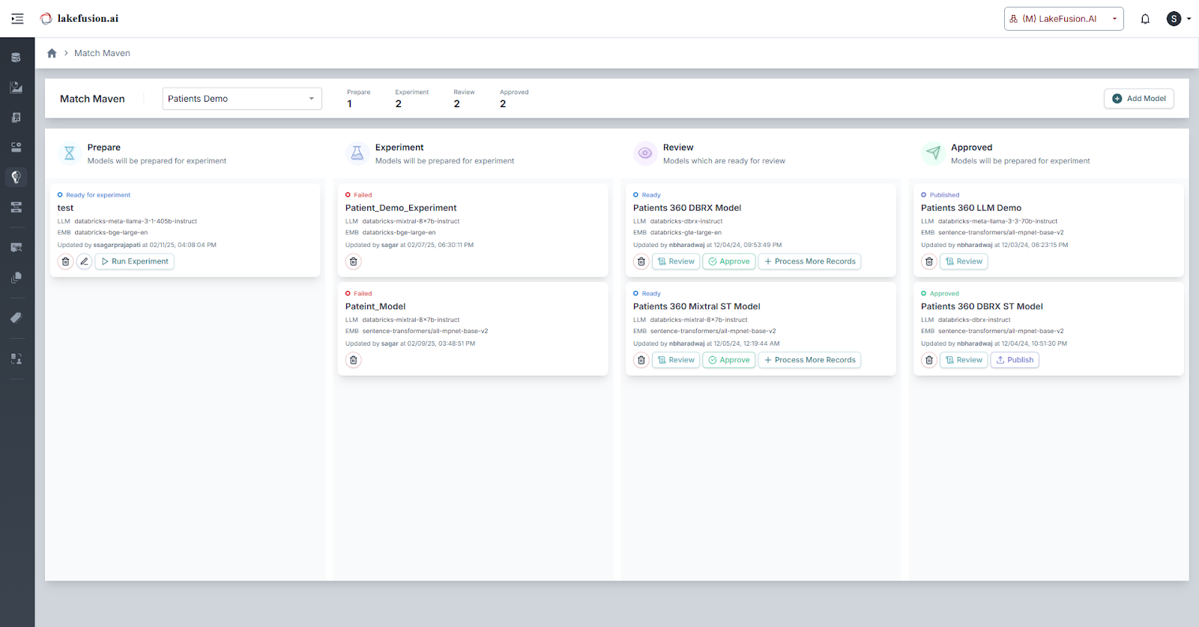Click the Prepare column hourglass icon
1199x627 pixels.
69,153
